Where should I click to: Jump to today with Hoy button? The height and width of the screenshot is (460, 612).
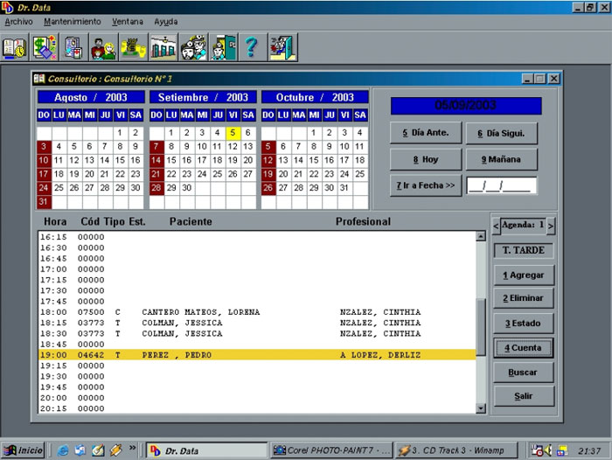tap(426, 159)
